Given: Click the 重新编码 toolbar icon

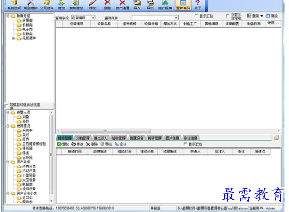Looking at the screenshot, I should [x=183, y=5].
